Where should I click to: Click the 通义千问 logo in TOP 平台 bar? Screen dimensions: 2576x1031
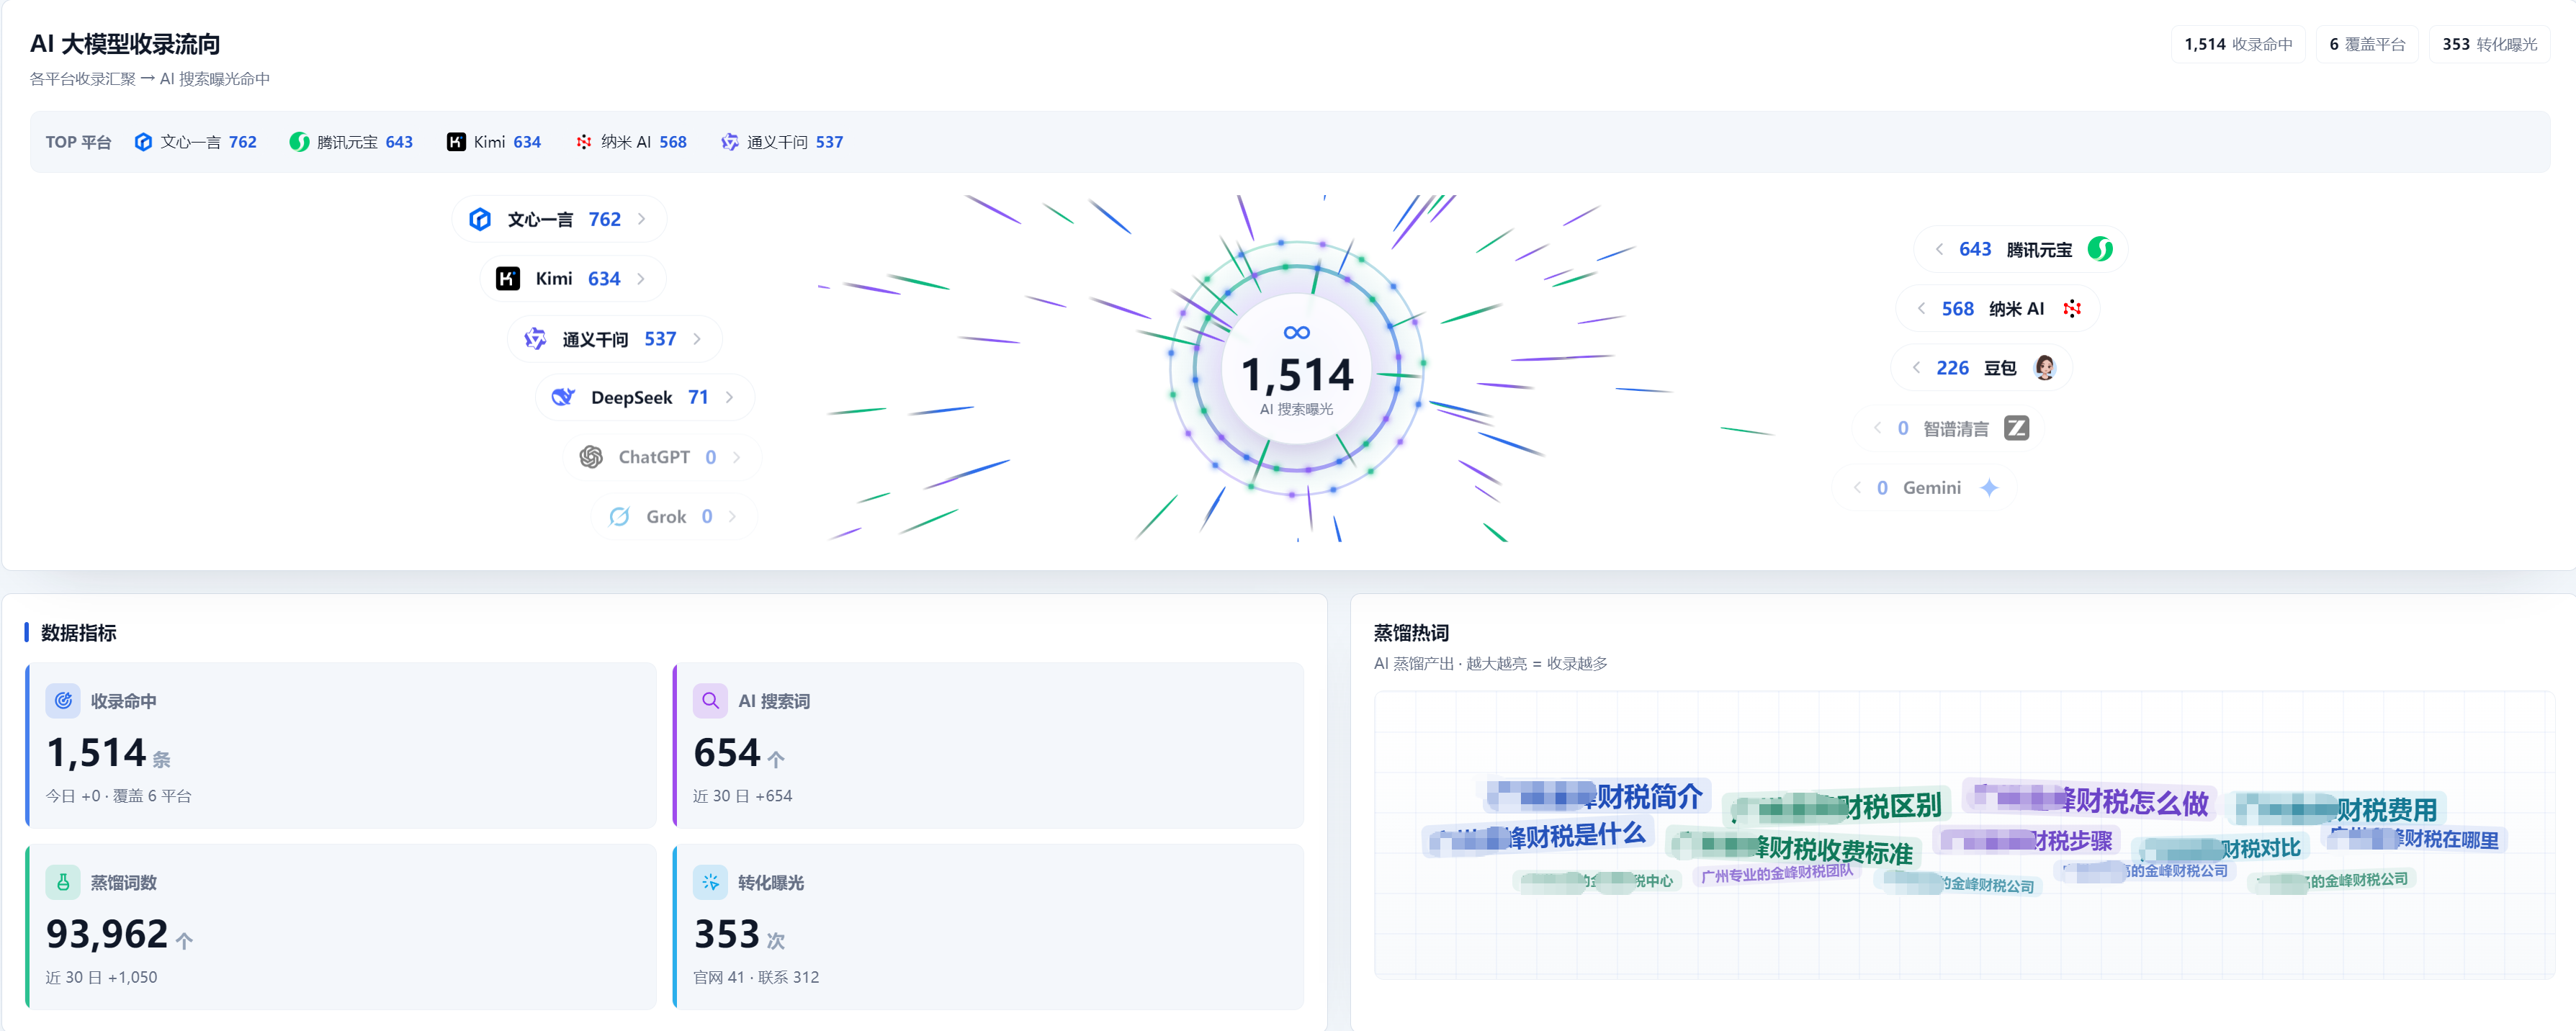[730, 142]
